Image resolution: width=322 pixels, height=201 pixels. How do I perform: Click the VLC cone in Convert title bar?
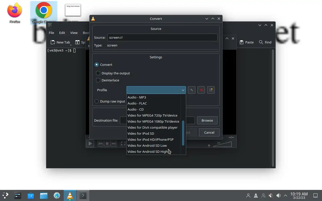(x=93, y=19)
